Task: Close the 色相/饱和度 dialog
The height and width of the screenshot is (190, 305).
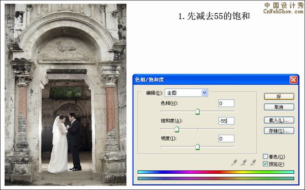Action: (293, 80)
